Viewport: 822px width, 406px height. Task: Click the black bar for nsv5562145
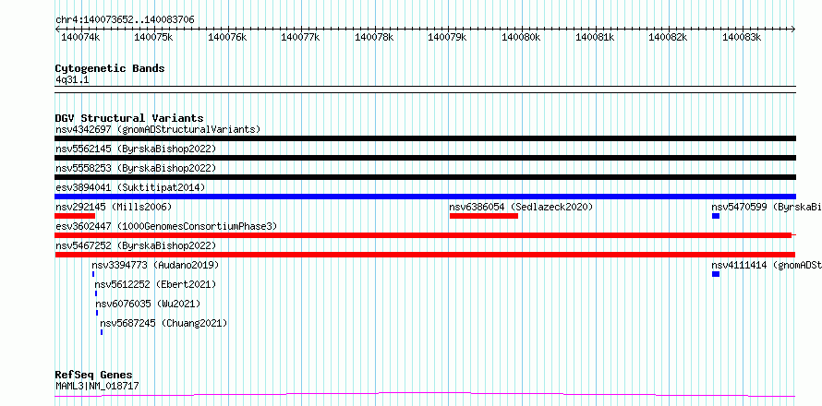tap(426, 158)
